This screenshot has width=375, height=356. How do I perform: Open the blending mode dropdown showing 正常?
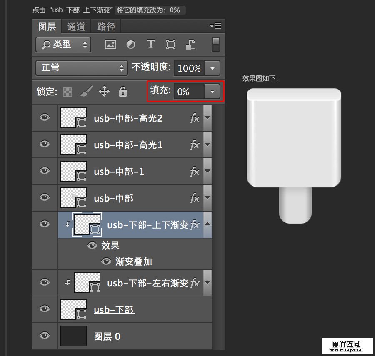click(x=81, y=68)
